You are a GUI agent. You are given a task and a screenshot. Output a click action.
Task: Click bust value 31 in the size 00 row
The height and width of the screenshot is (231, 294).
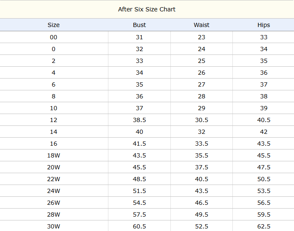coord(139,37)
